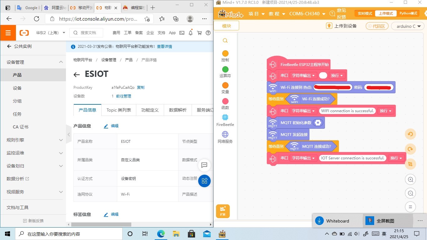Open the 华东2（上海）region dropdown
Screen dimensions: 427x240
[x=50, y=33]
